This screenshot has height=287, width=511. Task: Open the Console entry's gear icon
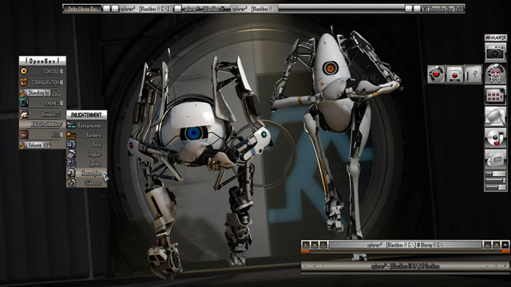[x=24, y=71]
